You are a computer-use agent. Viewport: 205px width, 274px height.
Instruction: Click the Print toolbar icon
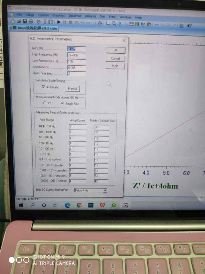[30, 22]
